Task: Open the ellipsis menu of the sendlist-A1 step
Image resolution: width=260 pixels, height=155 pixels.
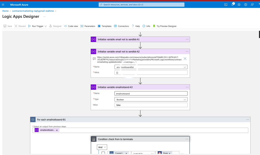Action: coord(187,39)
